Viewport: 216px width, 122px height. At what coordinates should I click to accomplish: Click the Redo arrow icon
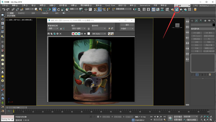(8, 9)
